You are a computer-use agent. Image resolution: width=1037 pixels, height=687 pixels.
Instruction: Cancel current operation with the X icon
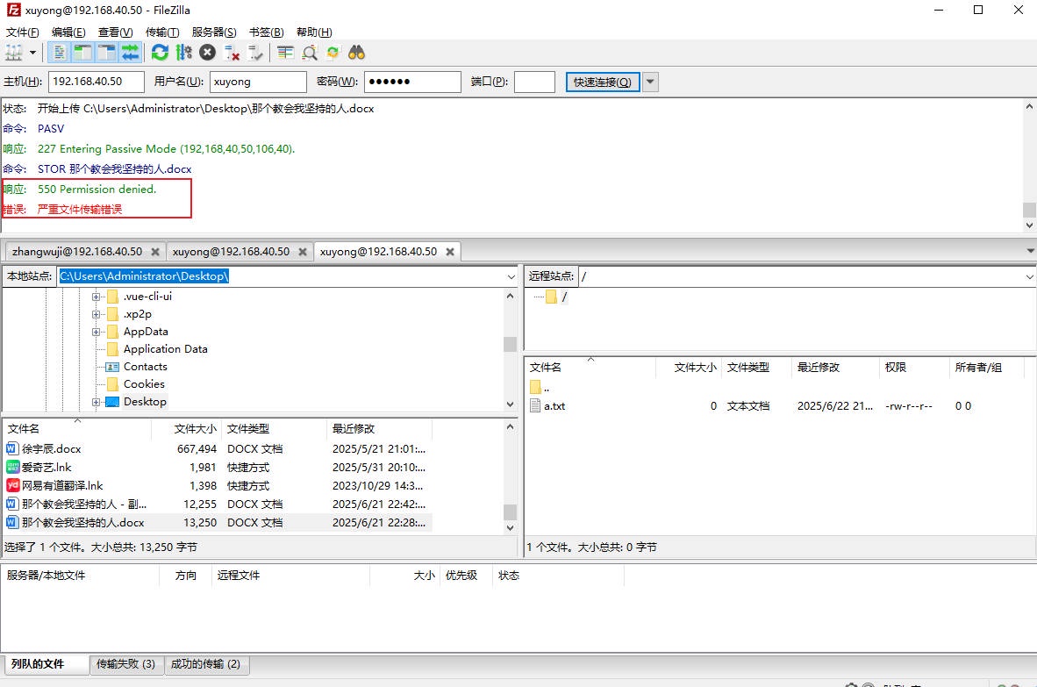click(207, 53)
